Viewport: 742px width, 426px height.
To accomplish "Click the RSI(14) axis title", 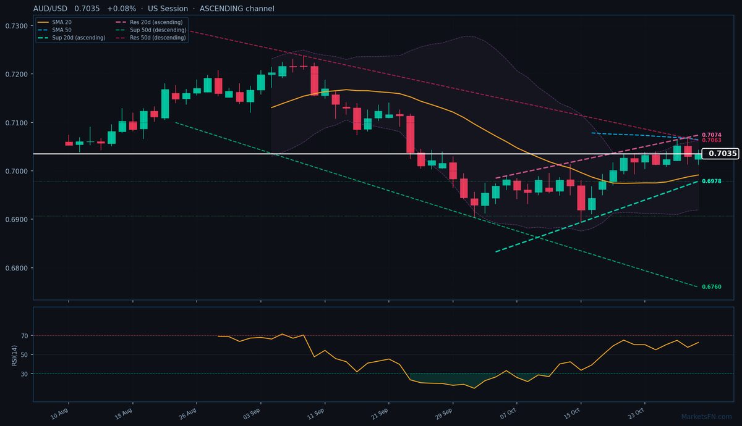I will [x=14, y=354].
